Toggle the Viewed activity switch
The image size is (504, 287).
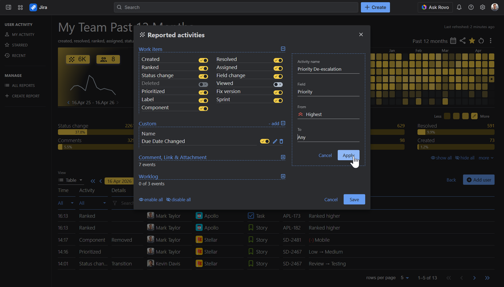pos(278,84)
